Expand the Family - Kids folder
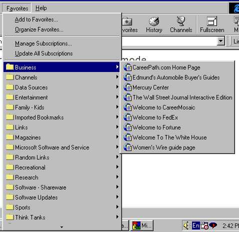Image resolution: width=239 pixels, height=232 pixels. [61, 107]
